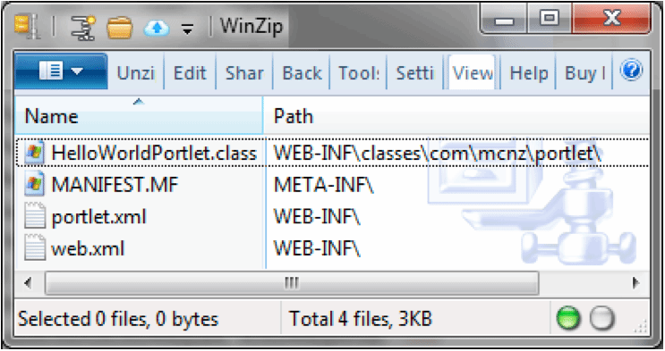
Task: Select the web.xml file
Action: (88, 248)
